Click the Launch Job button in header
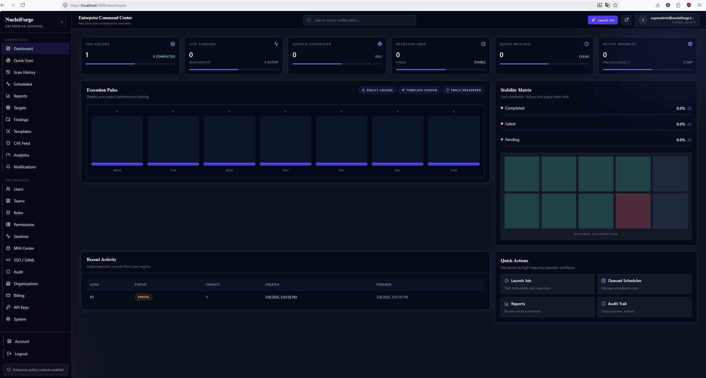This screenshot has height=378, width=706. (x=603, y=20)
